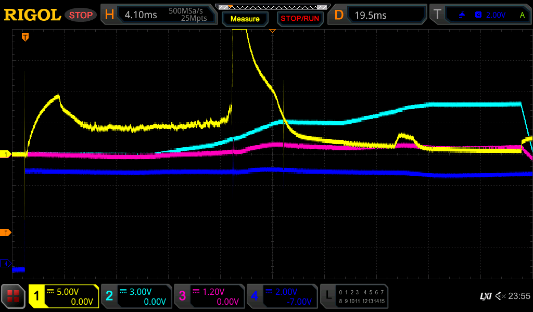Click the RIGOL logo
Viewport: 533px width, 312px height.
pyautogui.click(x=32, y=15)
